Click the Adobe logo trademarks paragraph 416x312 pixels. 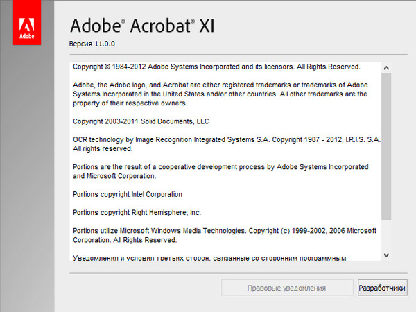[220, 94]
